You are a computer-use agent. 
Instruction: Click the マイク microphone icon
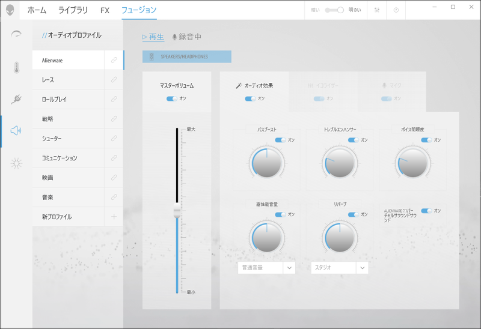coord(384,85)
